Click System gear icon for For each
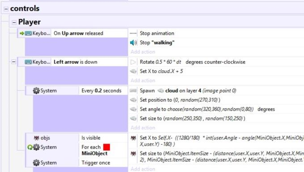304x172 pixels. pos(36,147)
